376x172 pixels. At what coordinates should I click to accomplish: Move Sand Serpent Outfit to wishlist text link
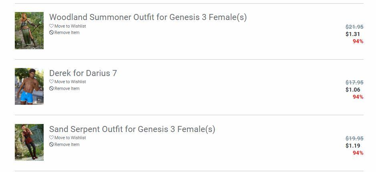pyautogui.click(x=70, y=138)
